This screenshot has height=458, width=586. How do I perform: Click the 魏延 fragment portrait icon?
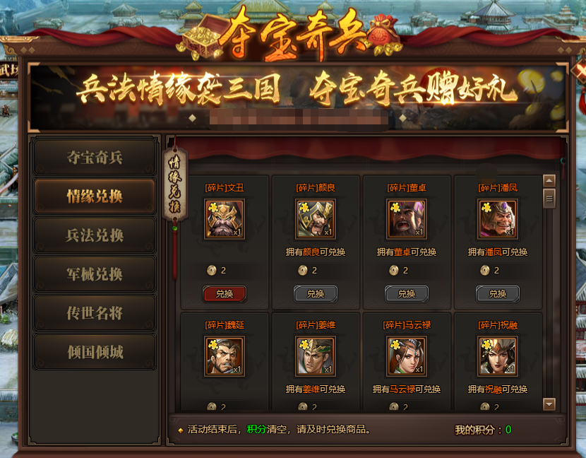[x=225, y=356]
